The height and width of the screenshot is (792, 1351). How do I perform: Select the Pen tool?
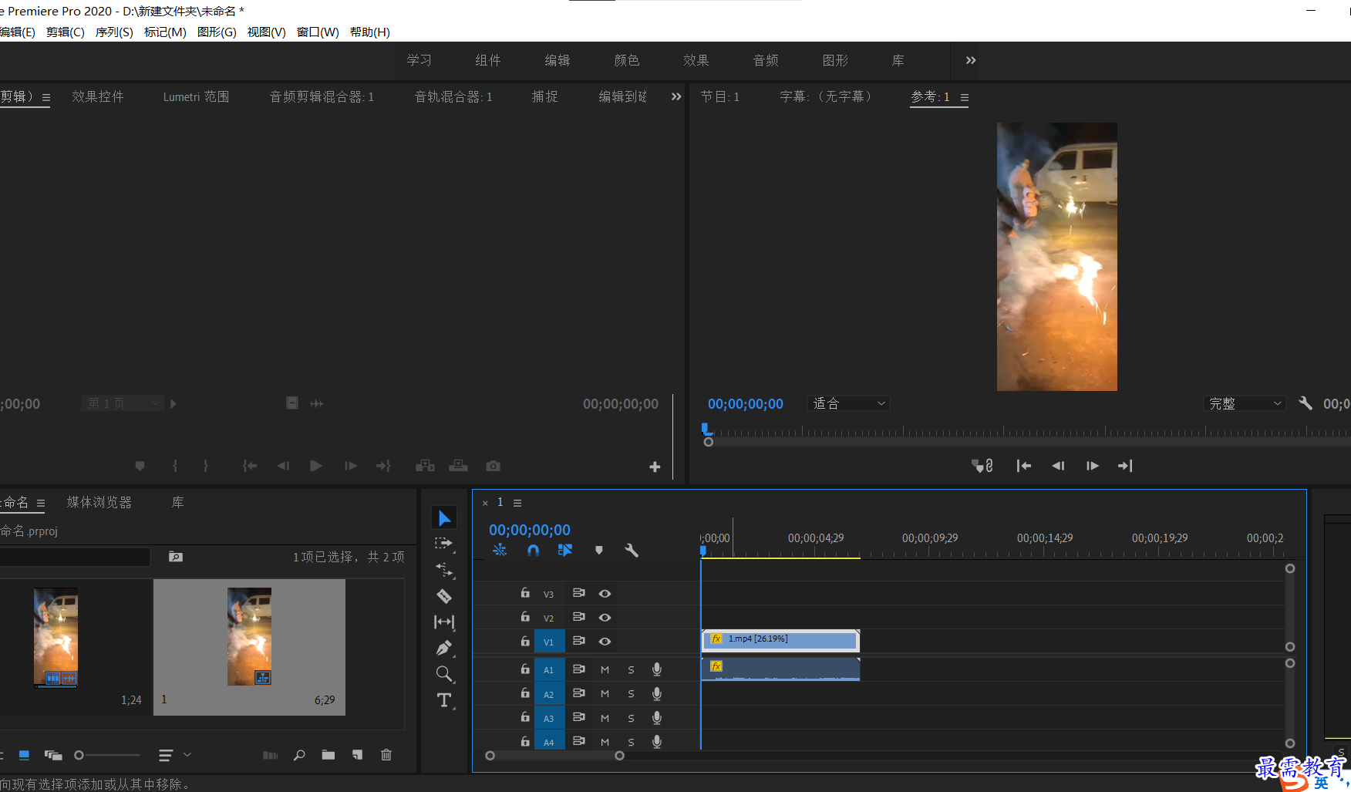click(x=444, y=648)
